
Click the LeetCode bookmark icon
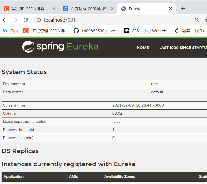pos(177,31)
